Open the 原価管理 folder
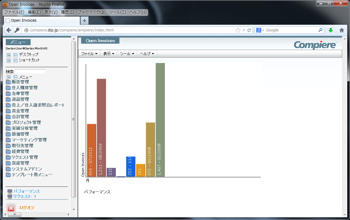This screenshot has width=350, height=220. click(x=18, y=134)
